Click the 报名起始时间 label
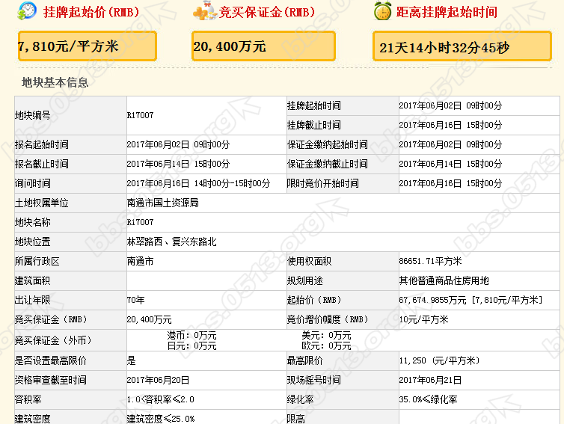This screenshot has height=424, width=564. point(42,144)
